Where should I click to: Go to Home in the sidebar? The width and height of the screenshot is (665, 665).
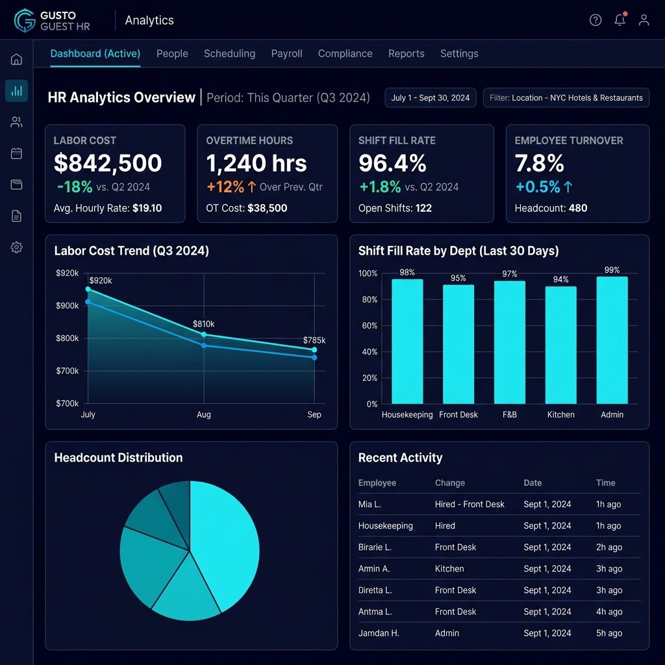point(16,59)
